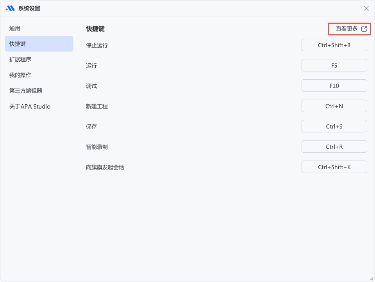Modify the F10 debug shortcut
The height and width of the screenshot is (282, 375).
pyautogui.click(x=334, y=86)
